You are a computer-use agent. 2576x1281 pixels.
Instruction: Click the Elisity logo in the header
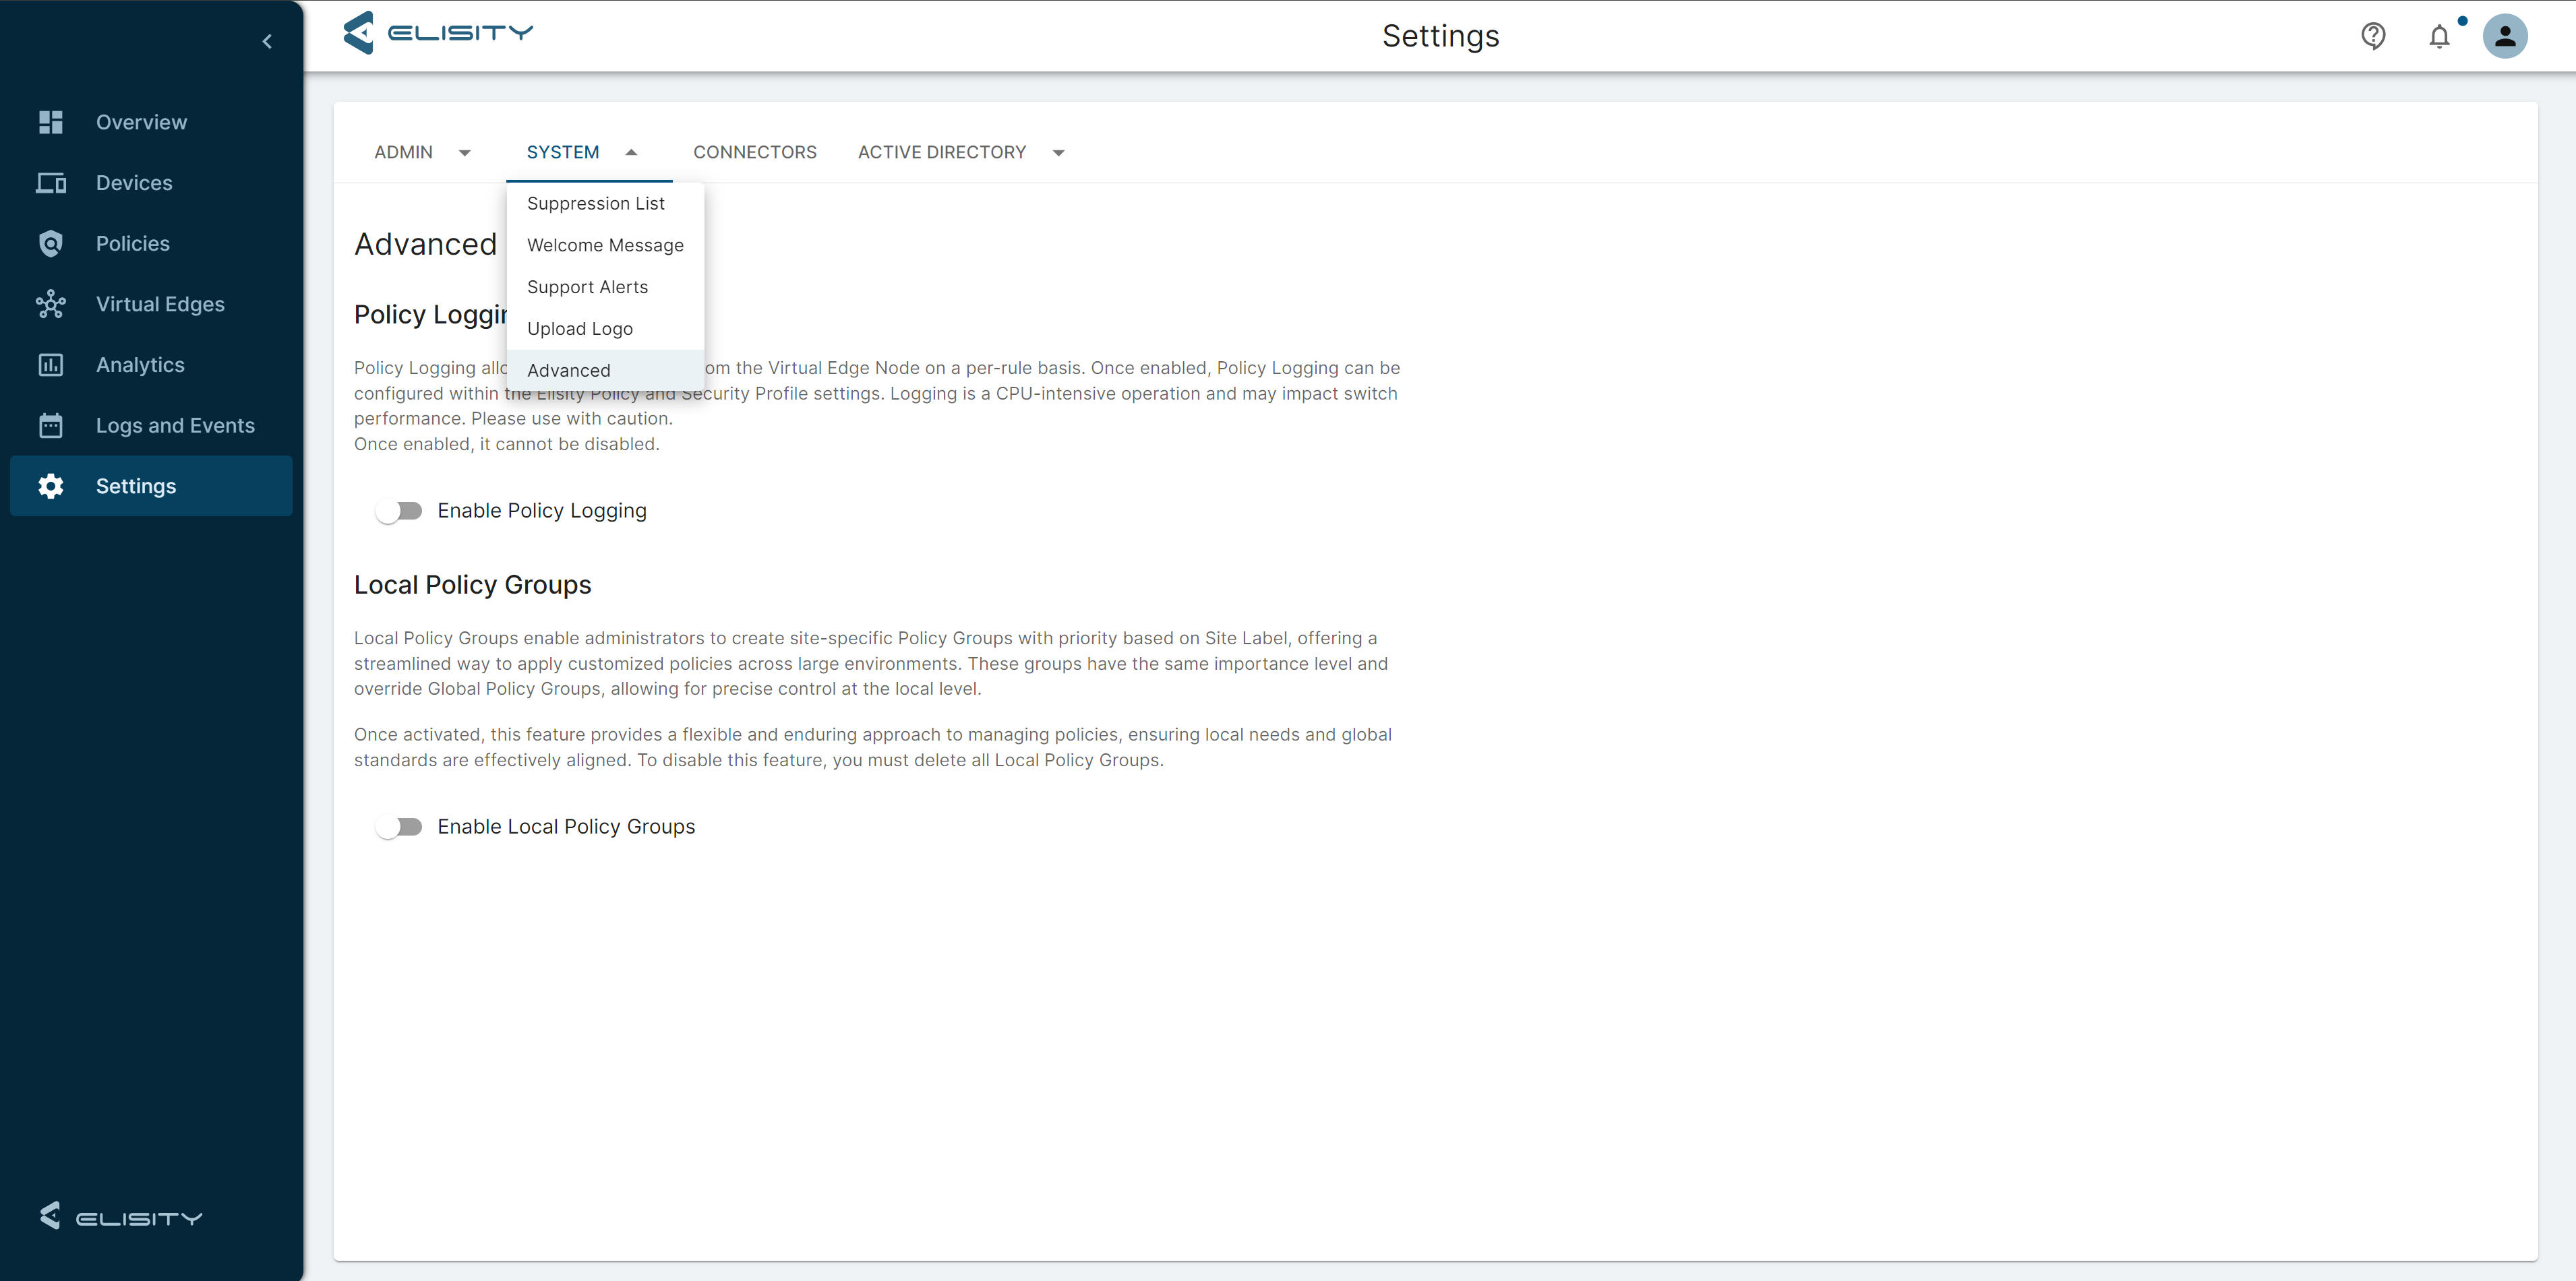438,33
